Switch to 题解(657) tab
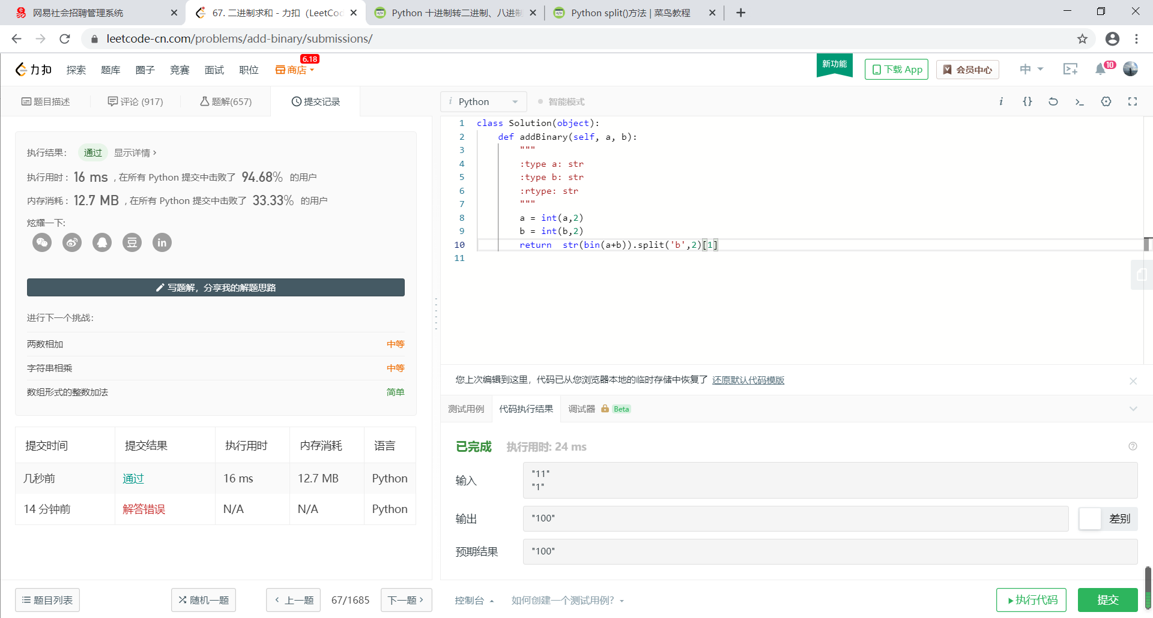The height and width of the screenshot is (618, 1153). (226, 101)
